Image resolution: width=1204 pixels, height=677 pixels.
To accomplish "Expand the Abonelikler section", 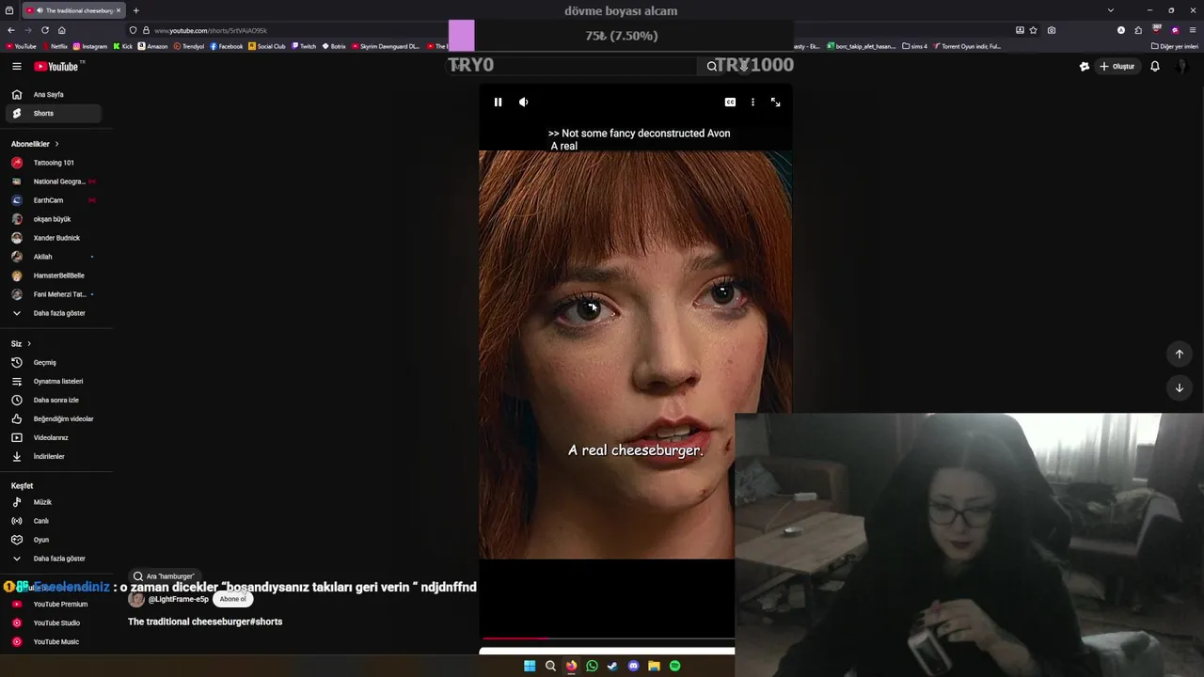I will tap(35, 144).
